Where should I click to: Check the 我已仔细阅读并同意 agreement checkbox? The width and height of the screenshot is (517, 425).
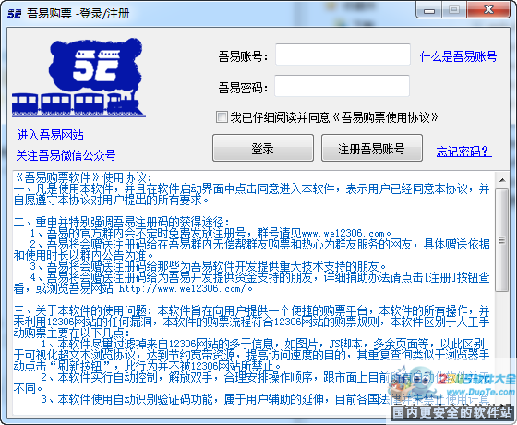click(222, 116)
